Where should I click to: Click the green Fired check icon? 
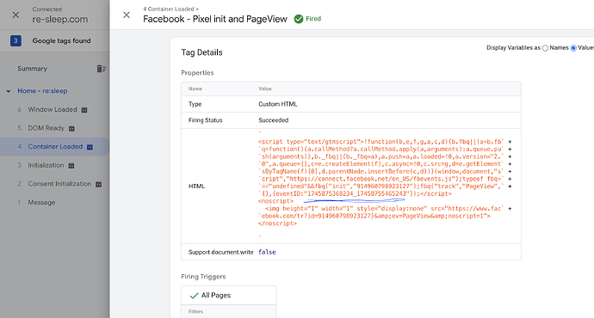click(x=299, y=19)
